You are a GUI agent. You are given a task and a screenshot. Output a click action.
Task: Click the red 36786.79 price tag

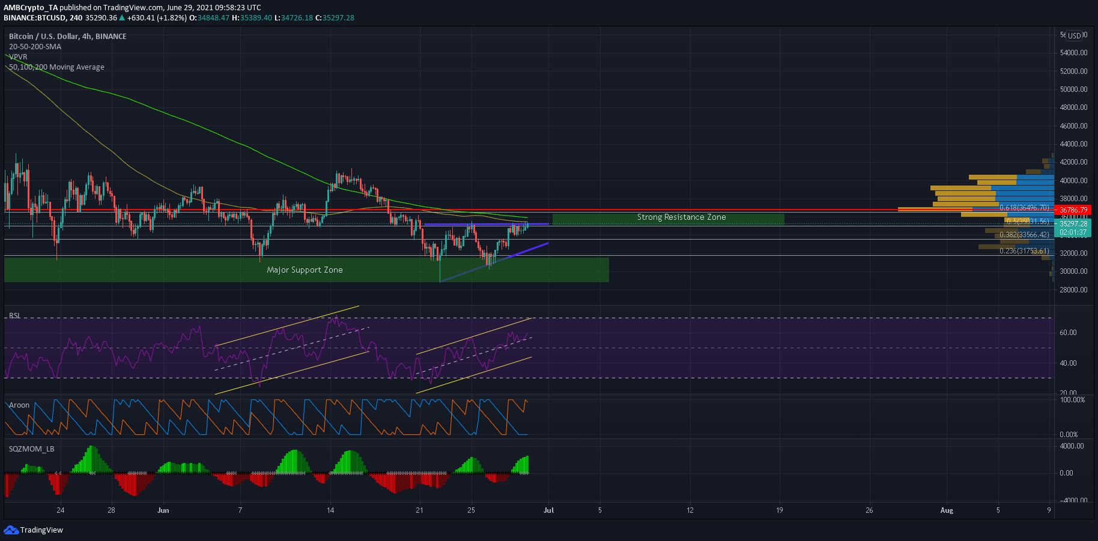[1073, 210]
